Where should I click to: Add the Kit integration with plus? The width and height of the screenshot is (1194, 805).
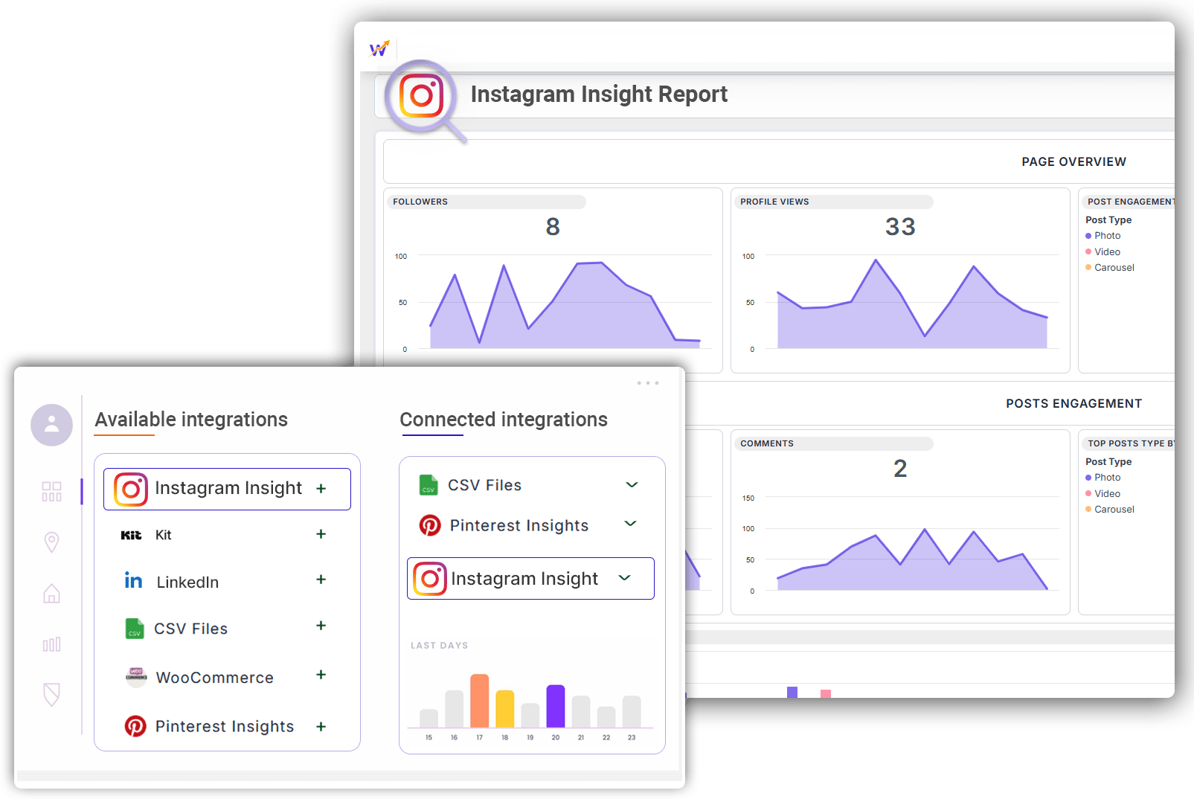click(x=321, y=534)
